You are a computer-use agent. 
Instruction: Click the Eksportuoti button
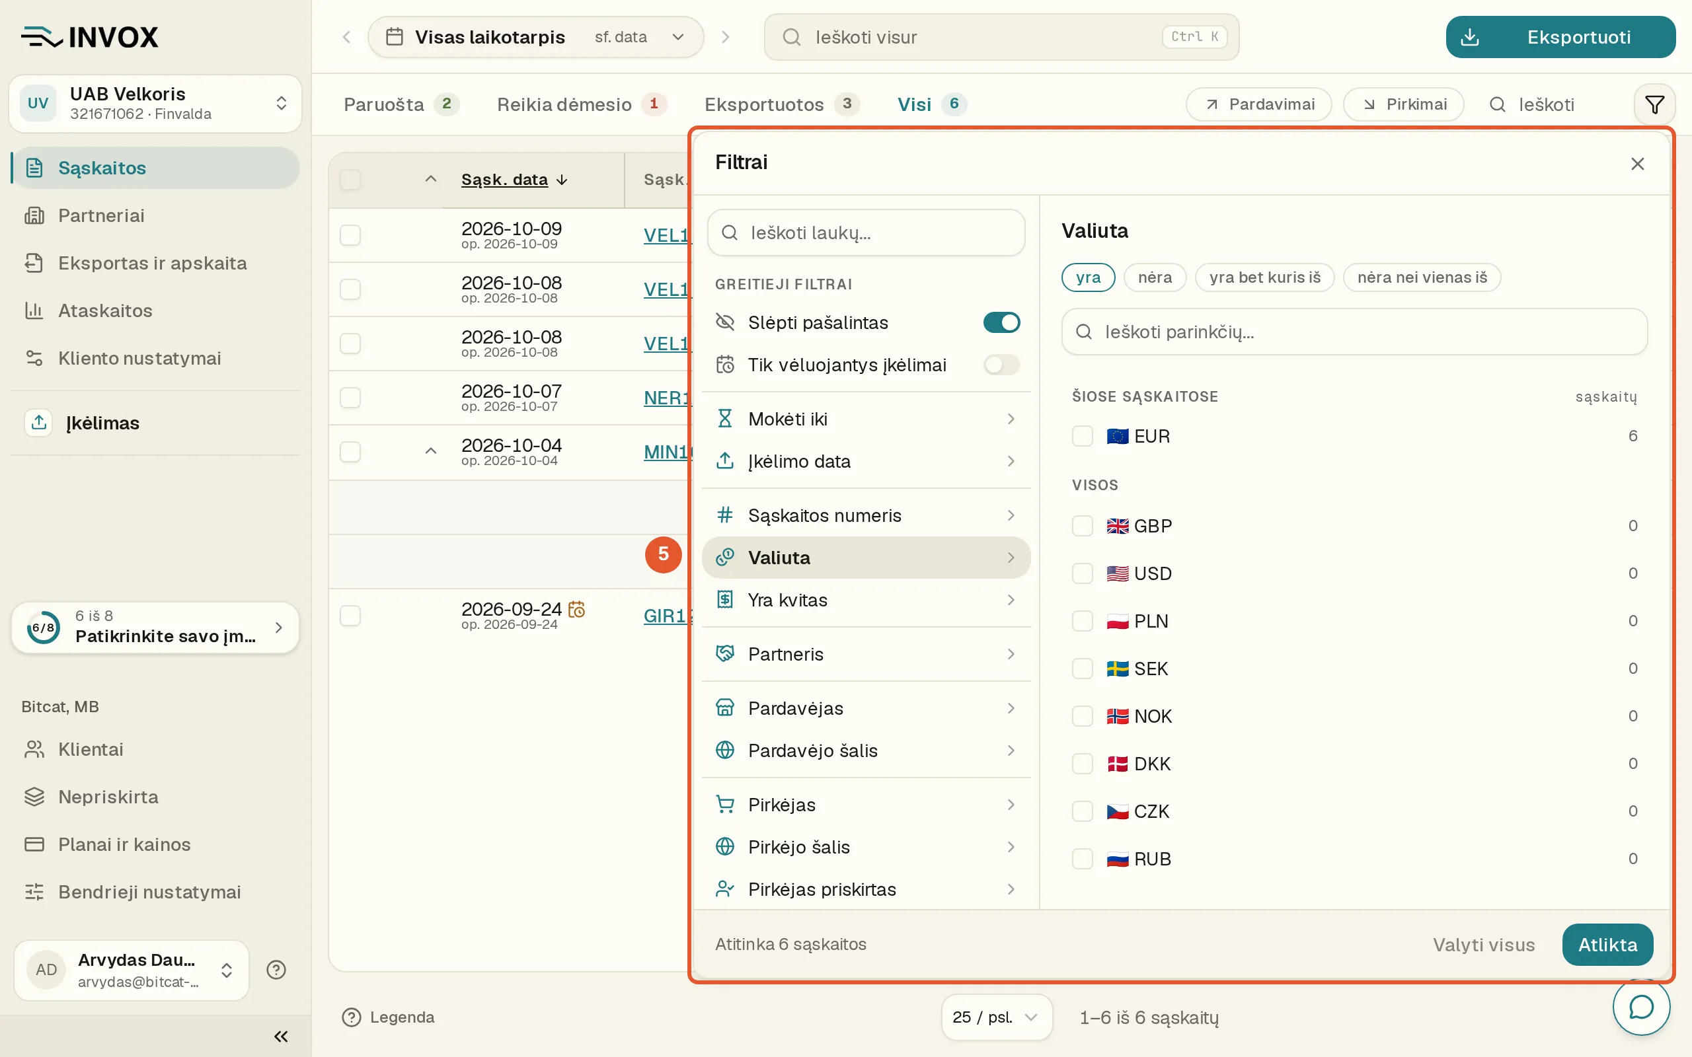[1560, 37]
